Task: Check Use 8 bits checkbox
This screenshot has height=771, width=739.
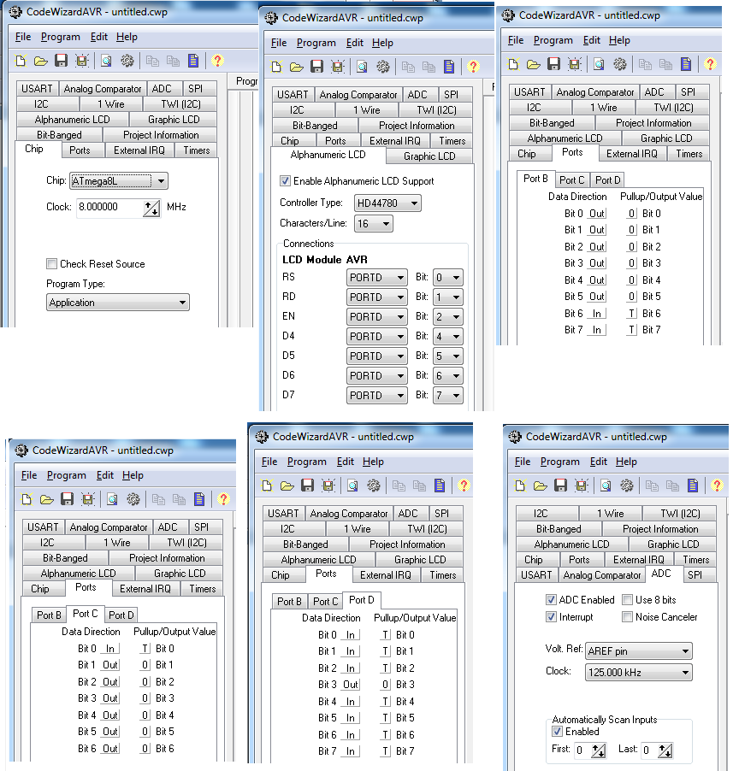Action: 627,600
